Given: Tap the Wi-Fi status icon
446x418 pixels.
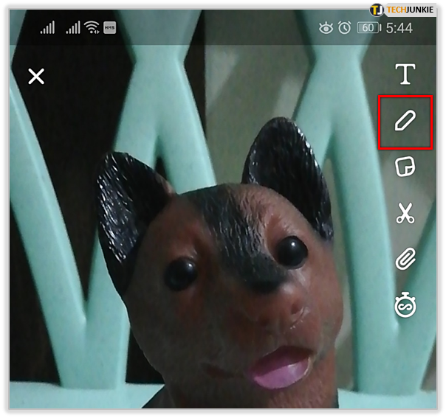Looking at the screenshot, I should [x=92, y=28].
